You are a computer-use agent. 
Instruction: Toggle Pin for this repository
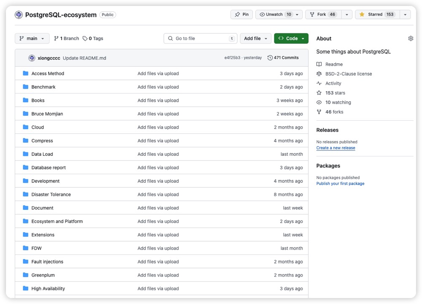click(241, 14)
